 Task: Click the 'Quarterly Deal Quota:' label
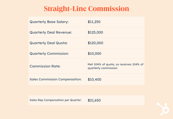(x=49, y=43)
